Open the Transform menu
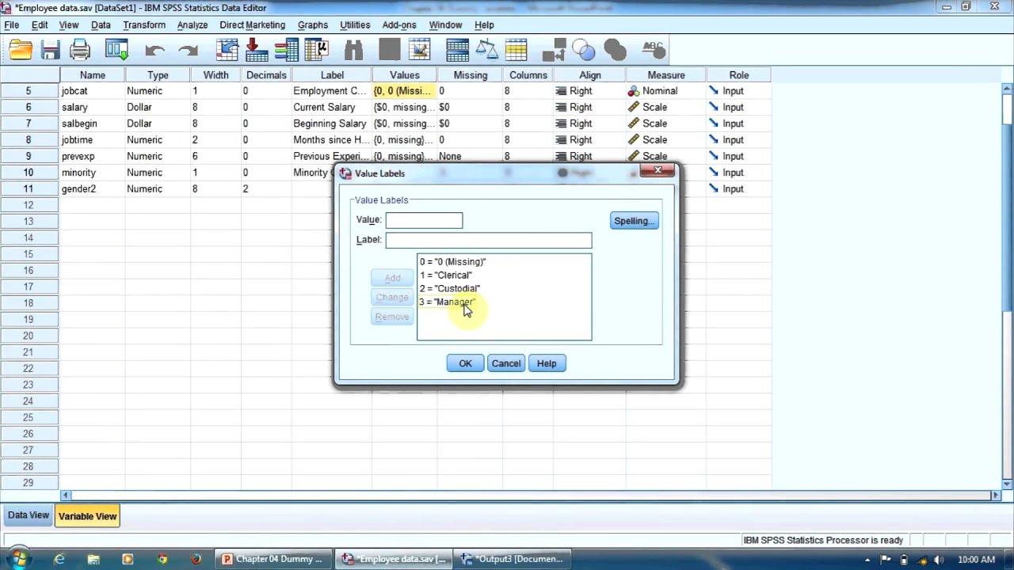The width and height of the screenshot is (1014, 570). click(x=144, y=25)
